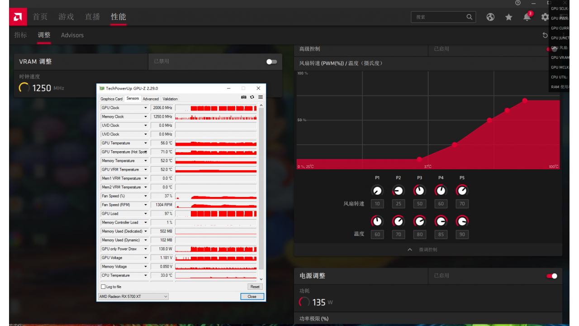The height and width of the screenshot is (326, 579).
Task: Click GPU-Z sensors vertical scrollbar
Action: click(261, 192)
